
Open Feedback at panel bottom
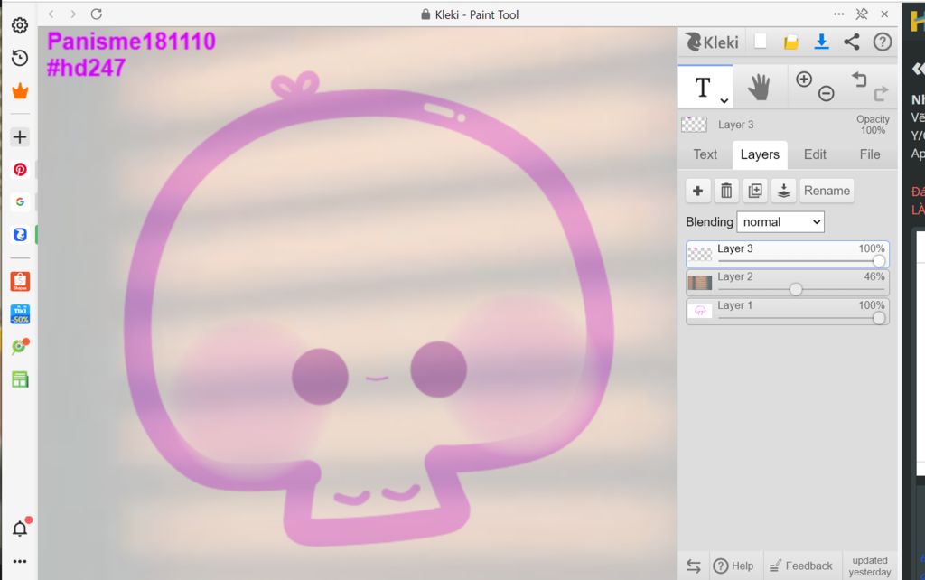click(800, 566)
